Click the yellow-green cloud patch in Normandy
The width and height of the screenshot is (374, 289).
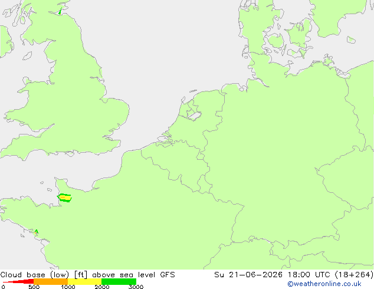click(x=64, y=198)
